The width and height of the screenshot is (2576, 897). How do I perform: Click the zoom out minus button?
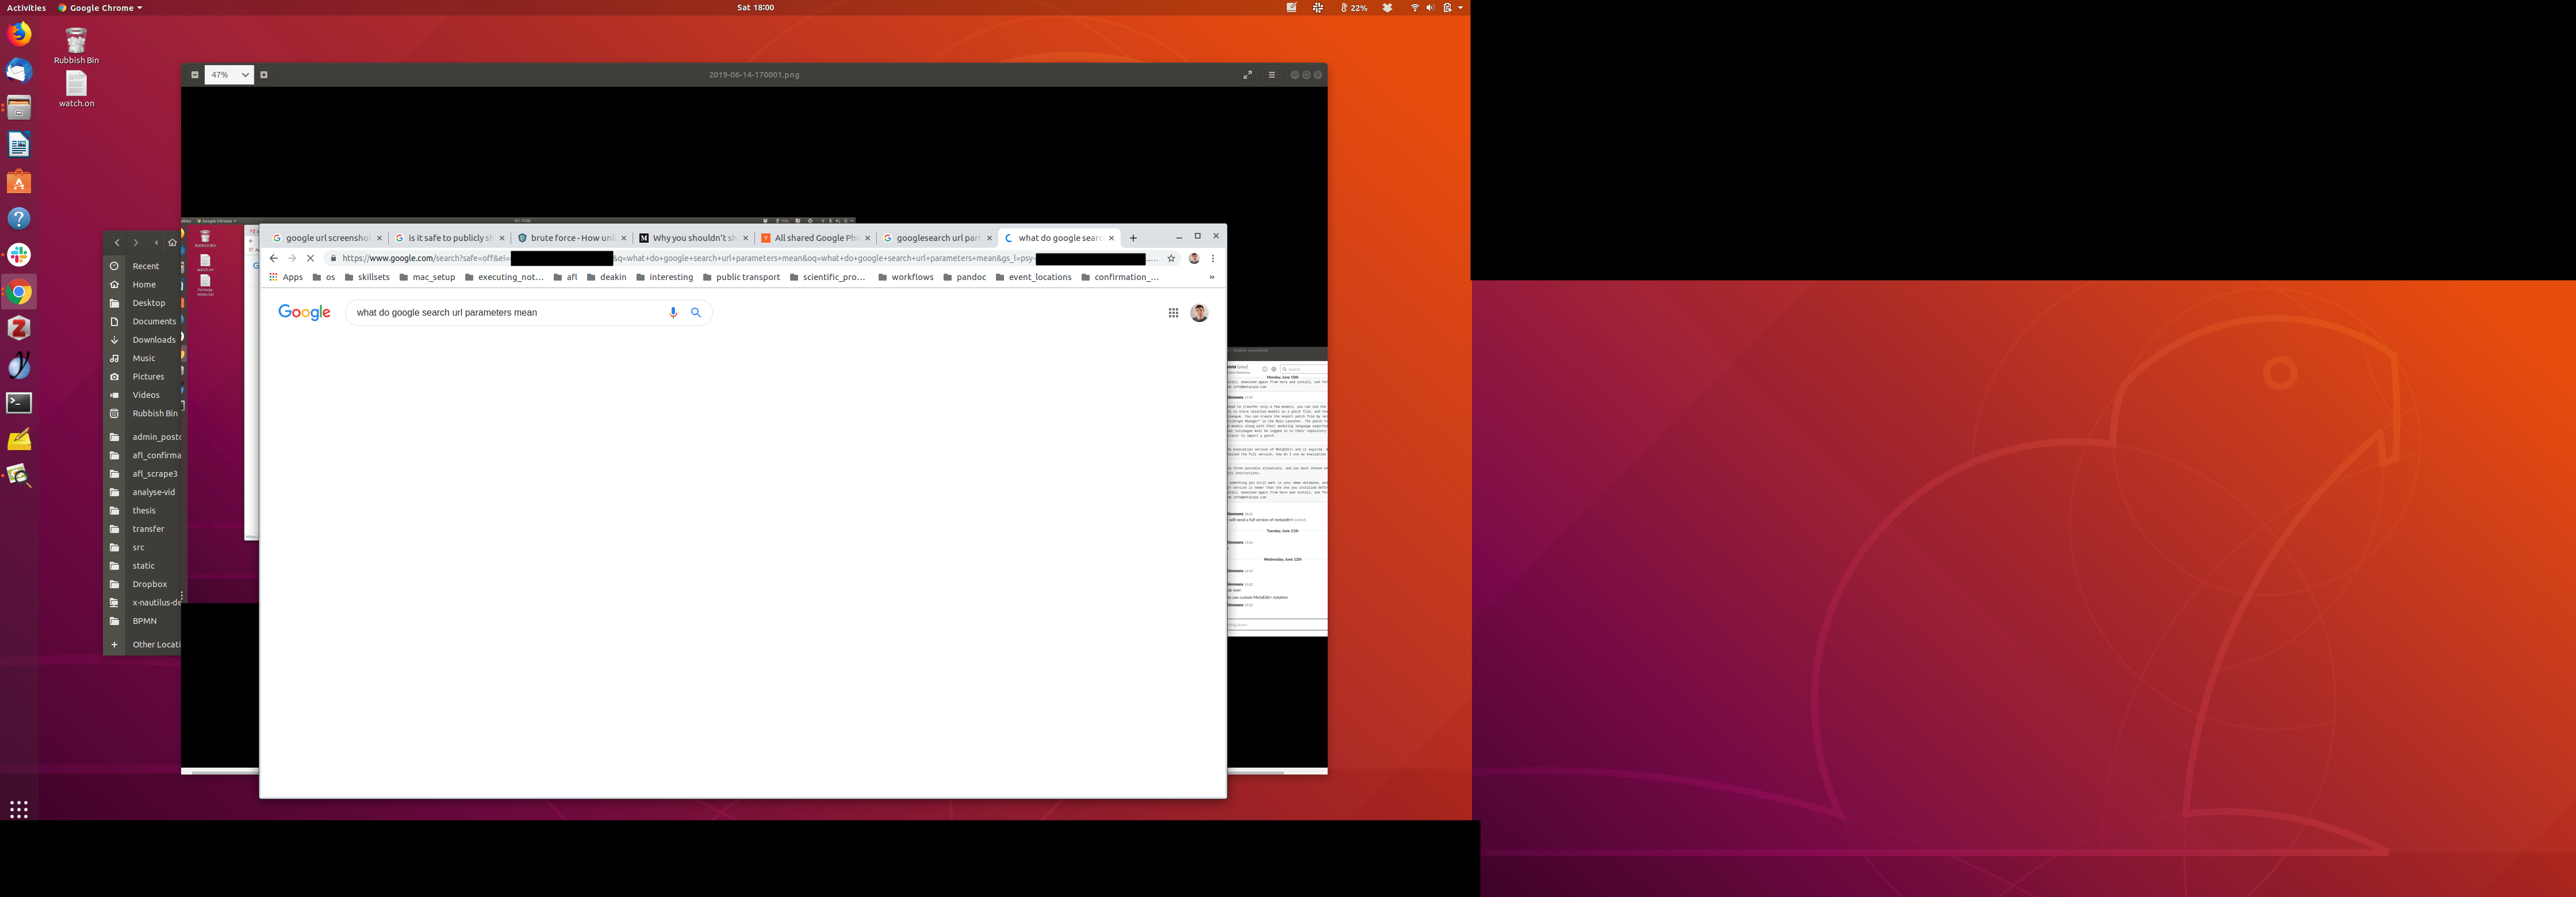pos(195,75)
